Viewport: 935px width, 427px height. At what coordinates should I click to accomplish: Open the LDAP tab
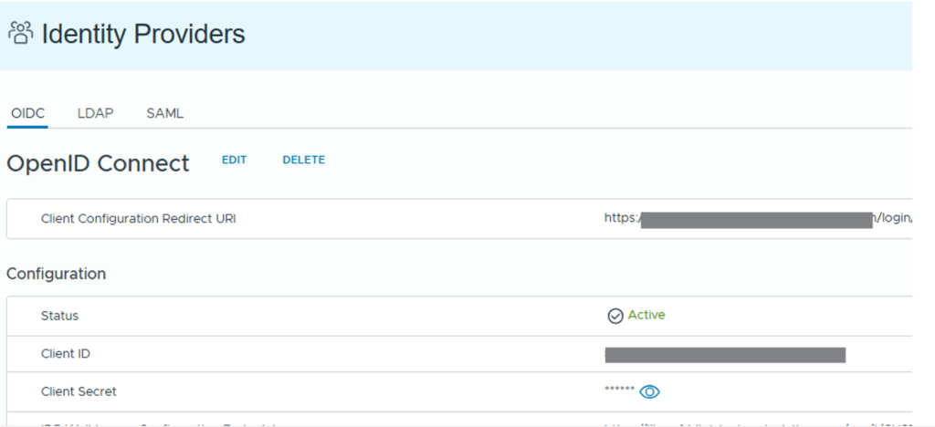[95, 114]
